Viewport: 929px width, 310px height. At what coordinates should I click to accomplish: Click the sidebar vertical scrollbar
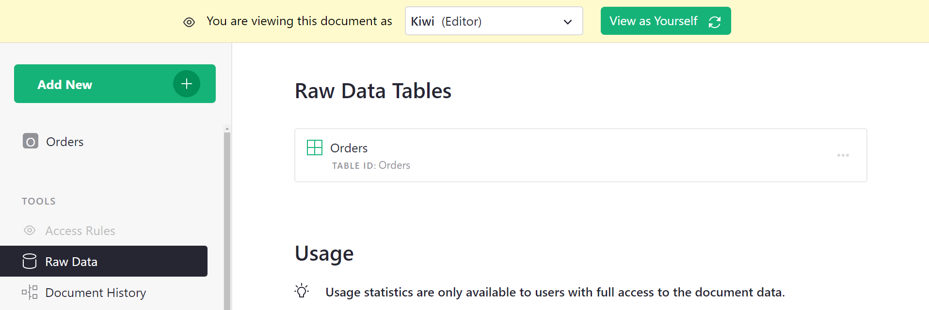pos(227,218)
